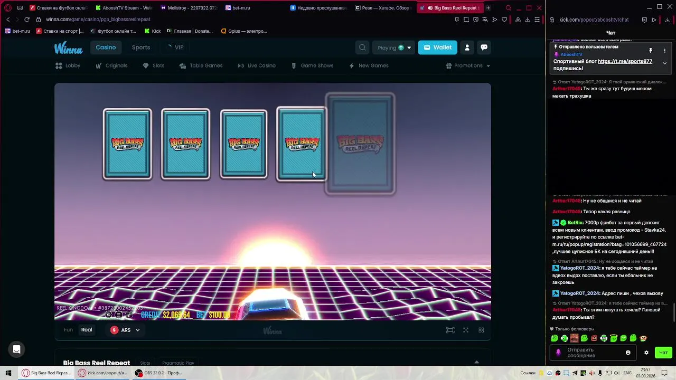Image resolution: width=676 pixels, height=380 pixels.
Task: Switch to the Реал — Хетафе tab
Action: [x=383, y=8]
